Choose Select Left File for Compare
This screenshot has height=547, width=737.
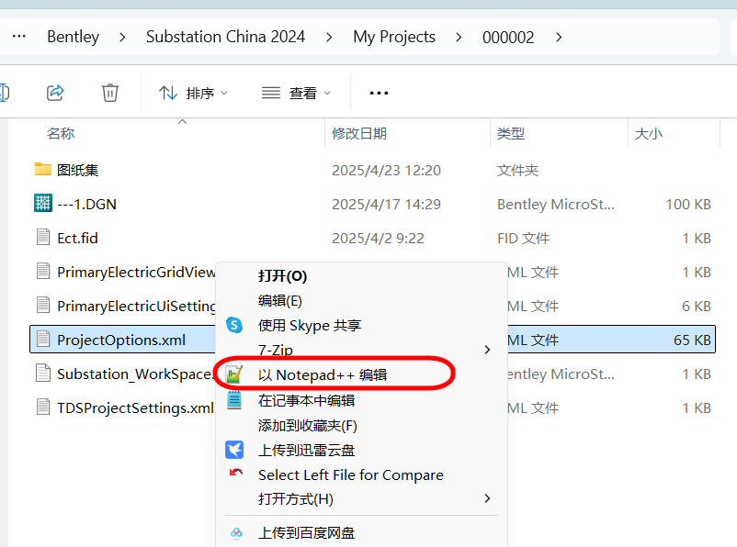[351, 474]
